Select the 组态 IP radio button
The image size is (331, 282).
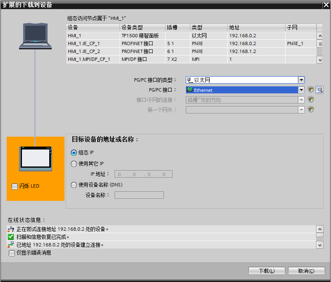[x=74, y=152]
